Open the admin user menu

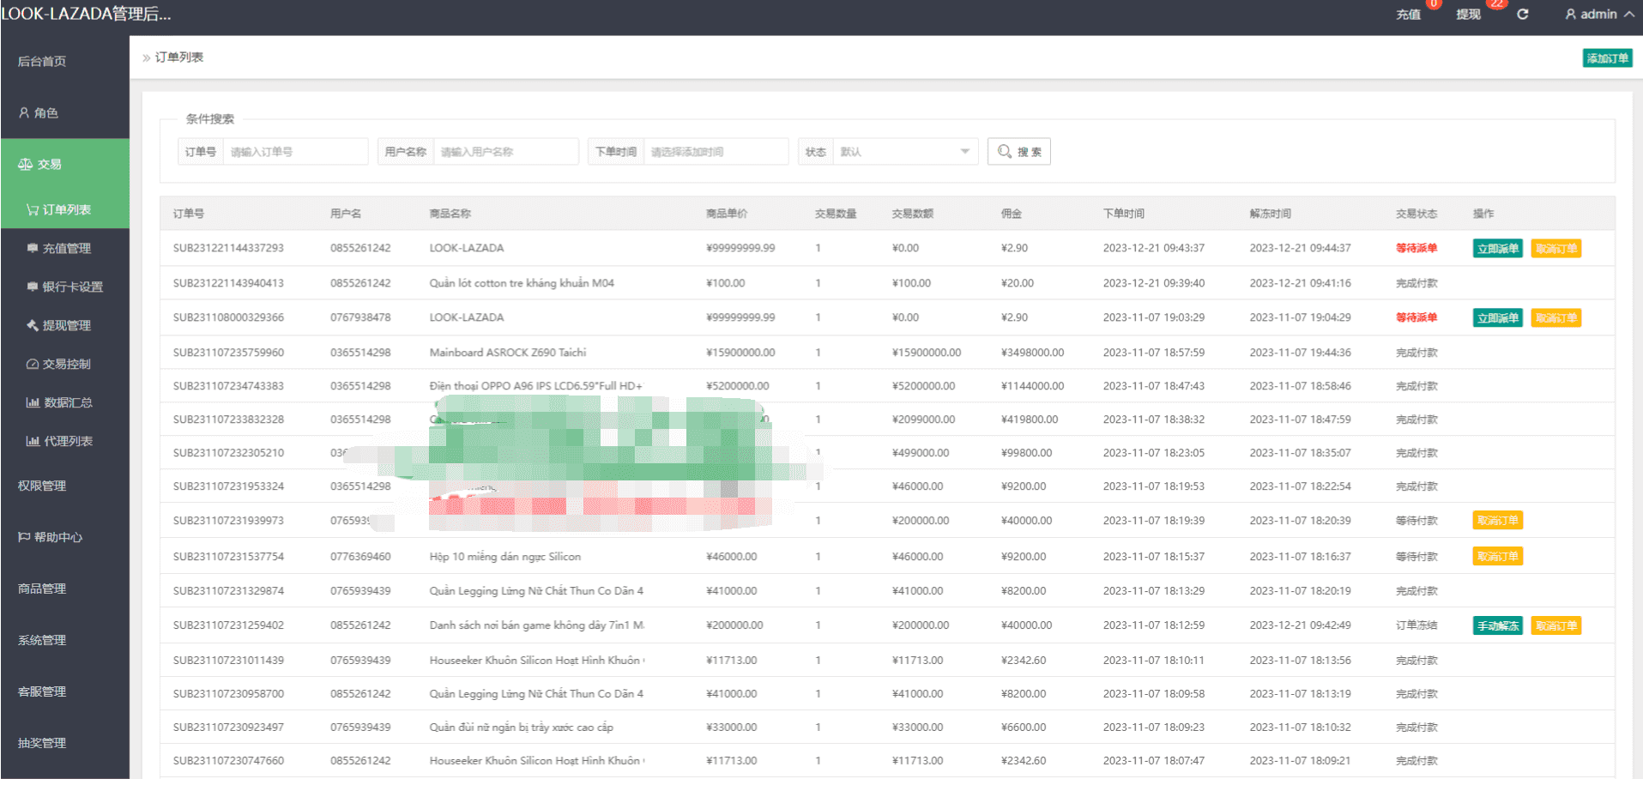coord(1598,14)
